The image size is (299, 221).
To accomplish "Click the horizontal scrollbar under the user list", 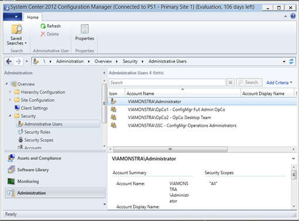I will (170, 149).
